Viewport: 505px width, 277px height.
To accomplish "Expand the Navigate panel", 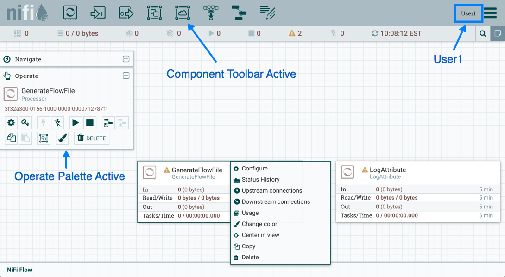I will [126, 59].
